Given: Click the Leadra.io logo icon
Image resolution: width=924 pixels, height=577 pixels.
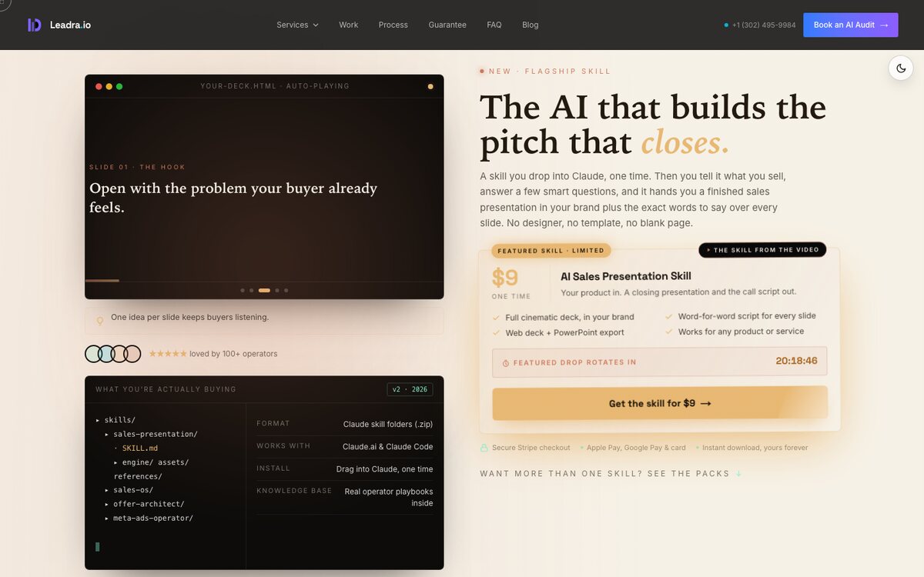Looking at the screenshot, I should [35, 25].
